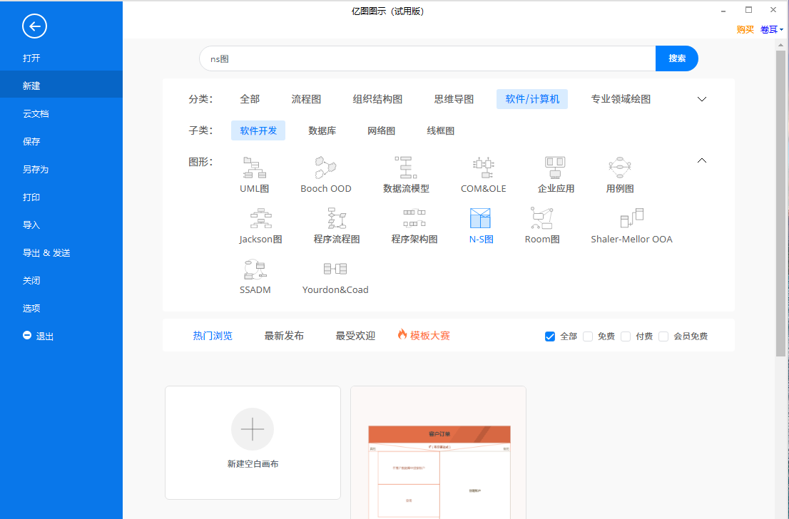Select the 网络图 subcategory

coord(381,130)
